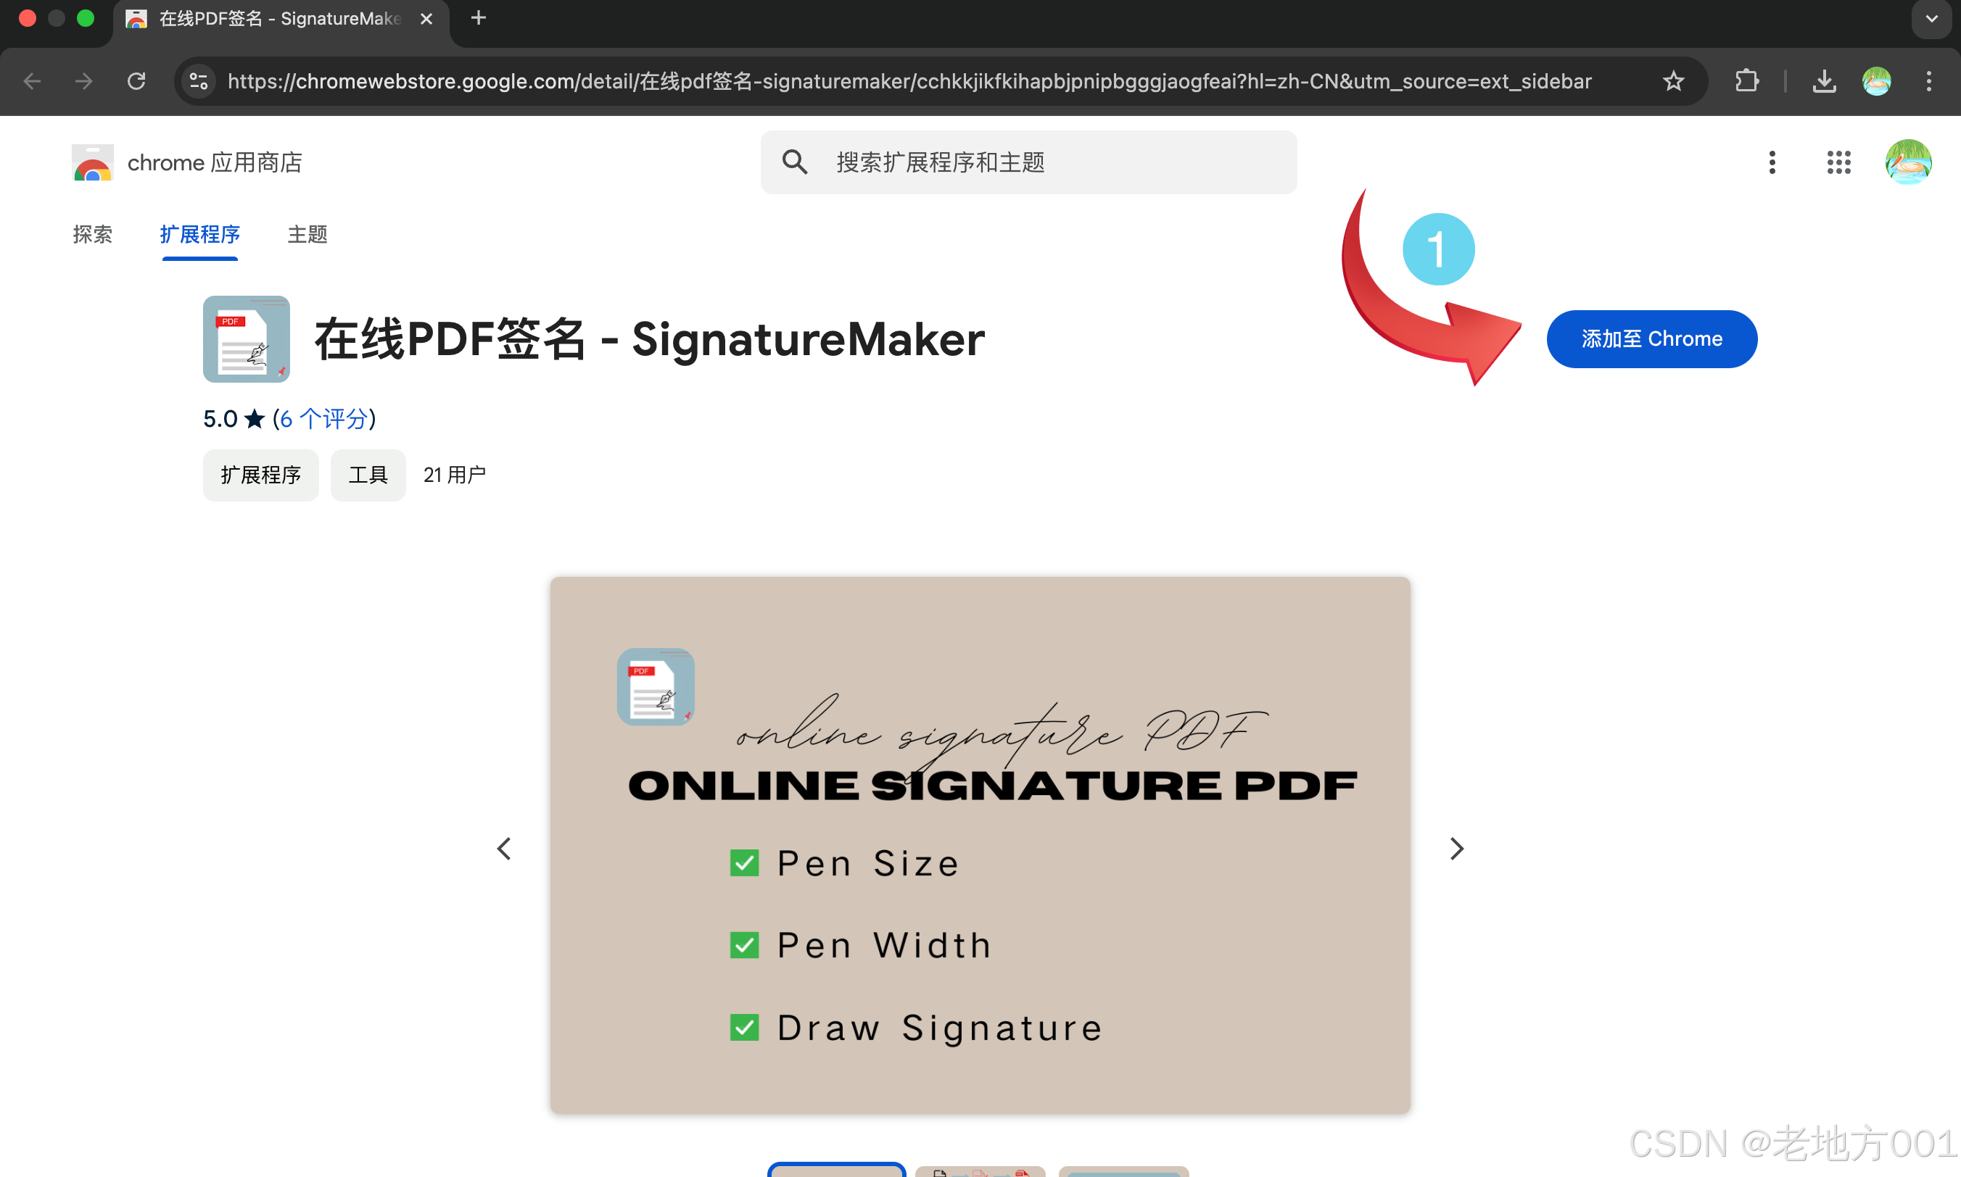The height and width of the screenshot is (1177, 1961).
Task: View site information icon in address bar
Action: pyautogui.click(x=199, y=81)
